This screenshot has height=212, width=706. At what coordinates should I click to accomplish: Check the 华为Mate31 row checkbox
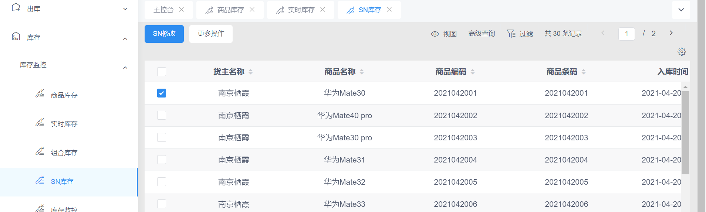[162, 160]
